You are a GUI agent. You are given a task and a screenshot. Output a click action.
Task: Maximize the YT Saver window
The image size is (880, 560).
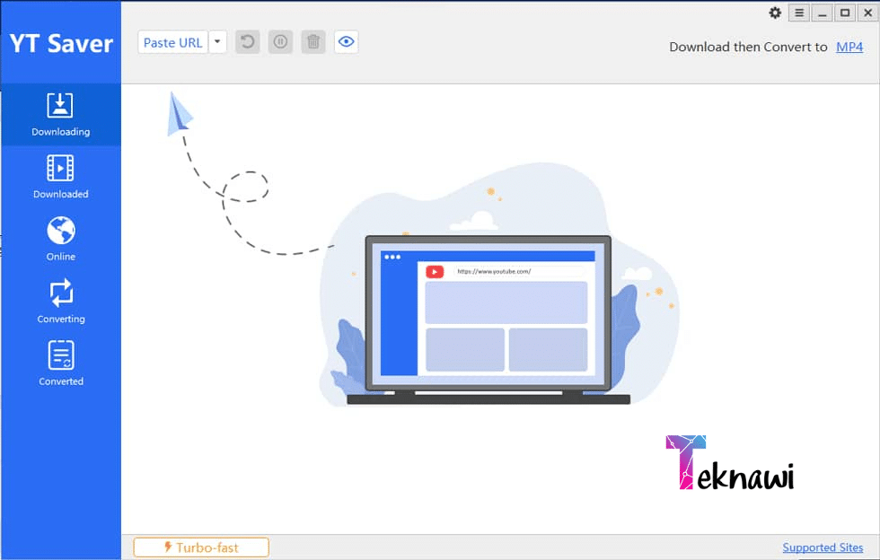pos(845,13)
